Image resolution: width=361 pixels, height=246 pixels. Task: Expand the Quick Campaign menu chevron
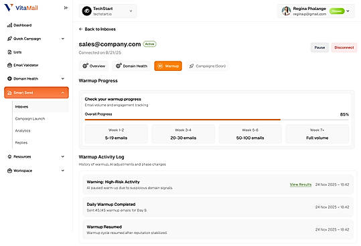63,39
